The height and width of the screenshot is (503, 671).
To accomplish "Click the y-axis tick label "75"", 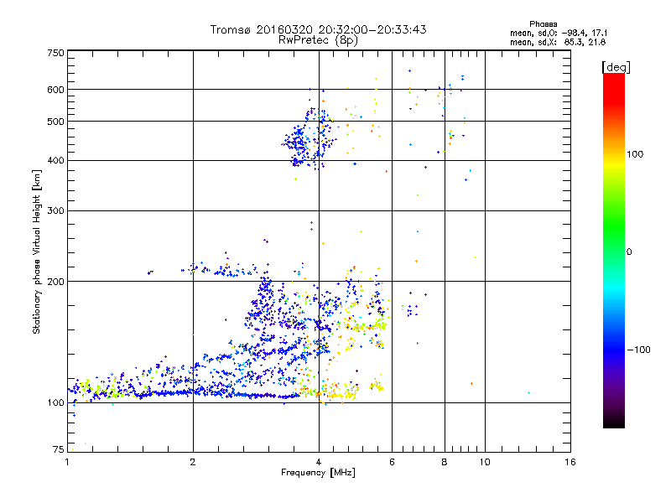I will (x=59, y=449).
